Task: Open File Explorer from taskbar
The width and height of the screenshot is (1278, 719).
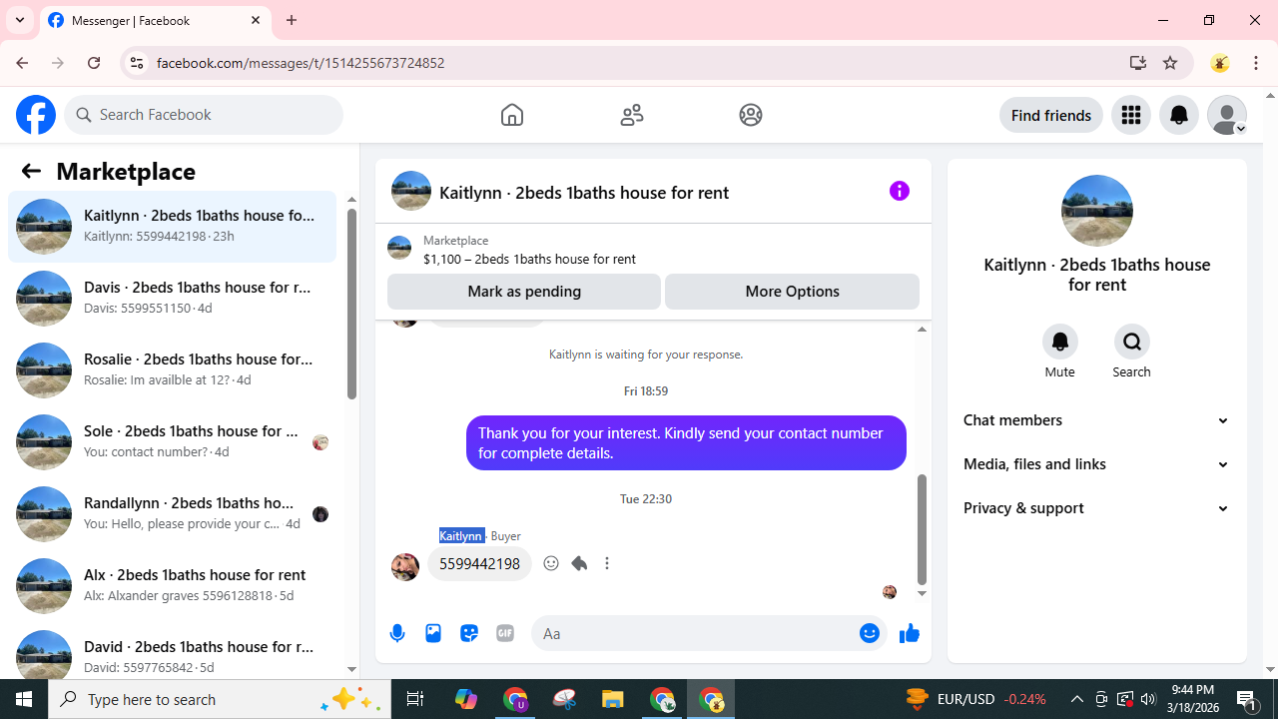Action: pos(613,699)
